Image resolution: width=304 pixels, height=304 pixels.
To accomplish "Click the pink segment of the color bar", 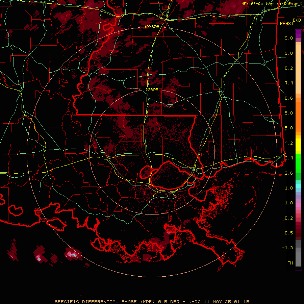I will click(x=298, y=205).
